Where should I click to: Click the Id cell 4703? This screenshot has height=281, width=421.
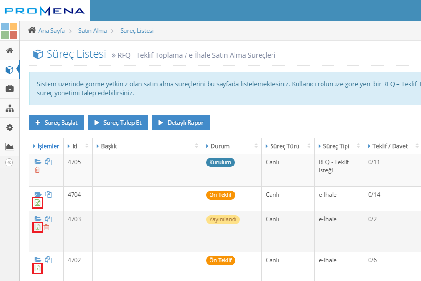74,219
